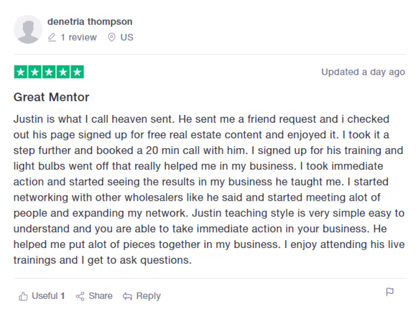This screenshot has height=312, width=416.
Task: Click the "Updated a day ago" timestamp
Action: pos(363,72)
